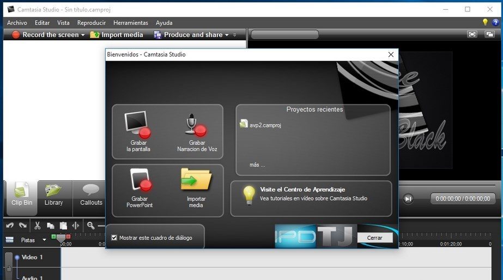
Task: Click the Cerrar button
Action: click(375, 238)
